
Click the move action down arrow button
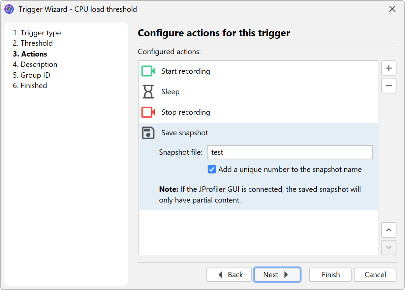(388, 248)
